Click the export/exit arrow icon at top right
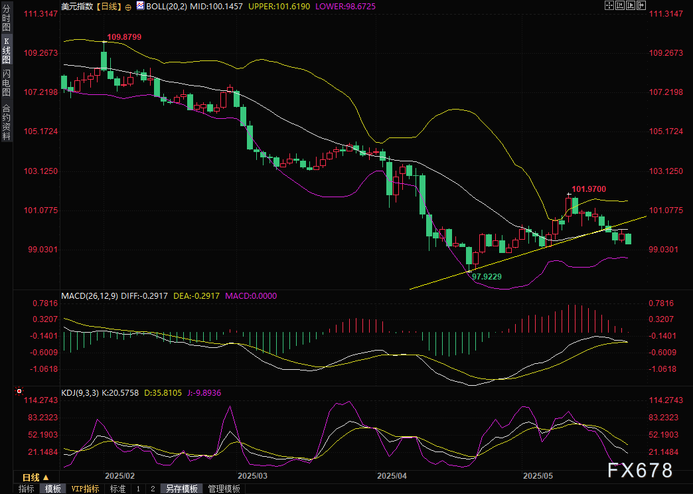 coord(641,5)
